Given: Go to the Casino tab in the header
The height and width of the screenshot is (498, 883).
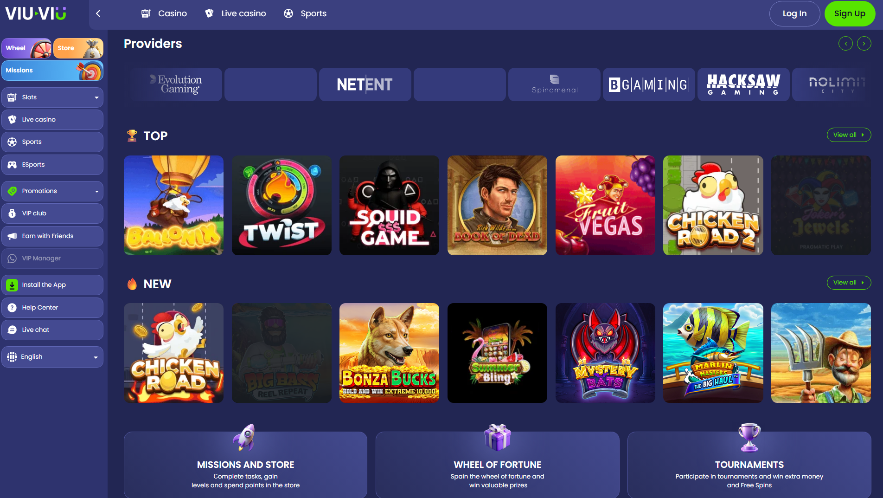Looking at the screenshot, I should 164,13.
